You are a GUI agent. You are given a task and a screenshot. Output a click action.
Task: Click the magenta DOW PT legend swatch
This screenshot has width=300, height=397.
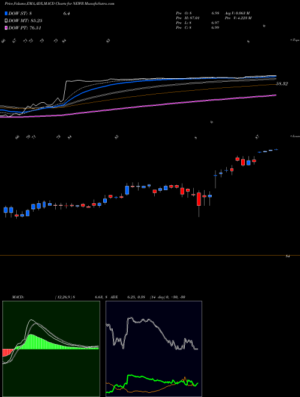click(x=6, y=28)
